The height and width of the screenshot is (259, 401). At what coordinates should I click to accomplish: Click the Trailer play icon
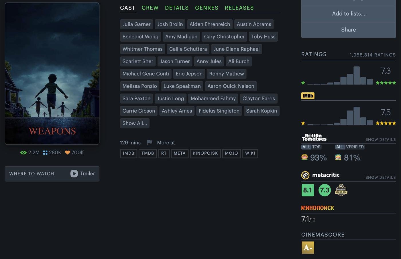click(x=74, y=174)
